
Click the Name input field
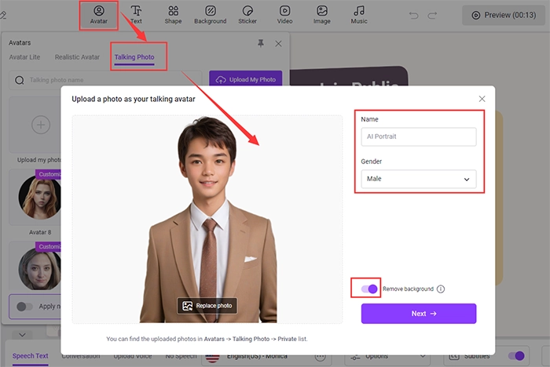click(x=418, y=136)
